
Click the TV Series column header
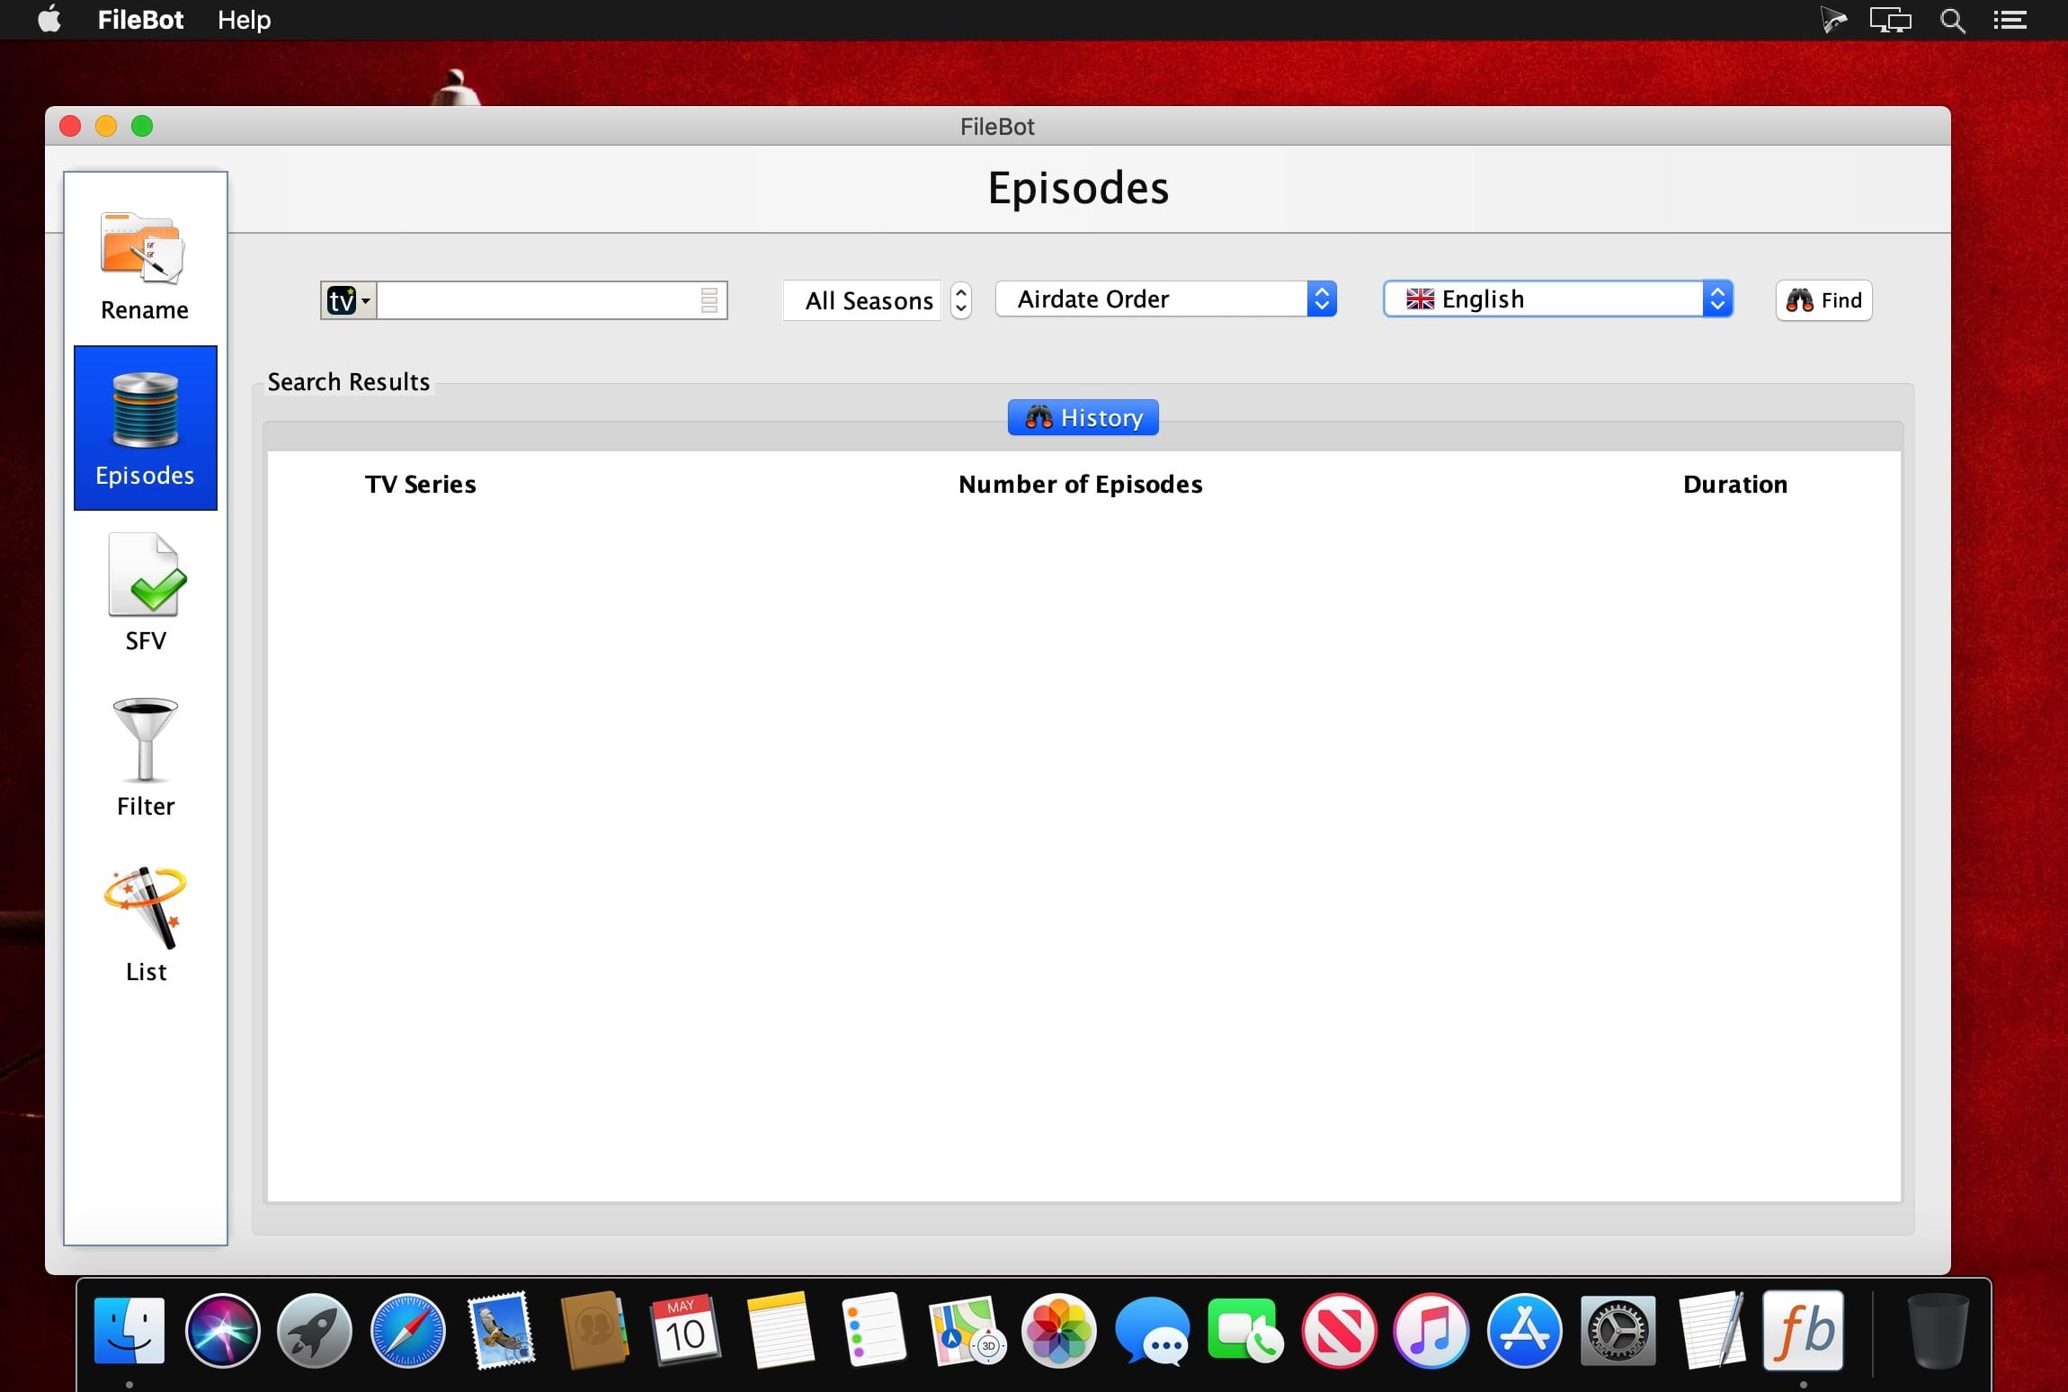[x=421, y=483]
